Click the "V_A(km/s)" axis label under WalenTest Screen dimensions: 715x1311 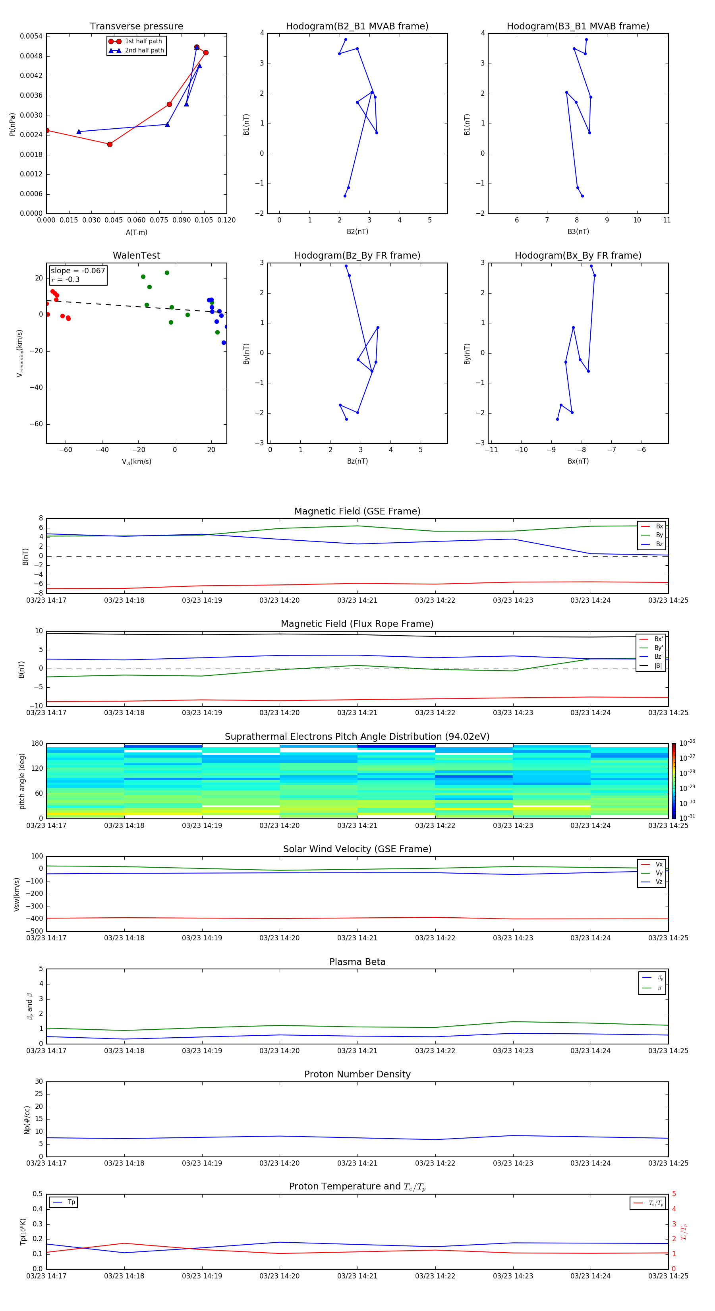[136, 462]
